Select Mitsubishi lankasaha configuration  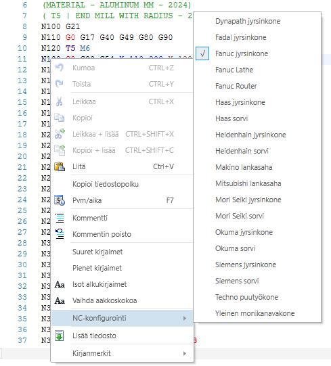pyautogui.click(x=257, y=183)
